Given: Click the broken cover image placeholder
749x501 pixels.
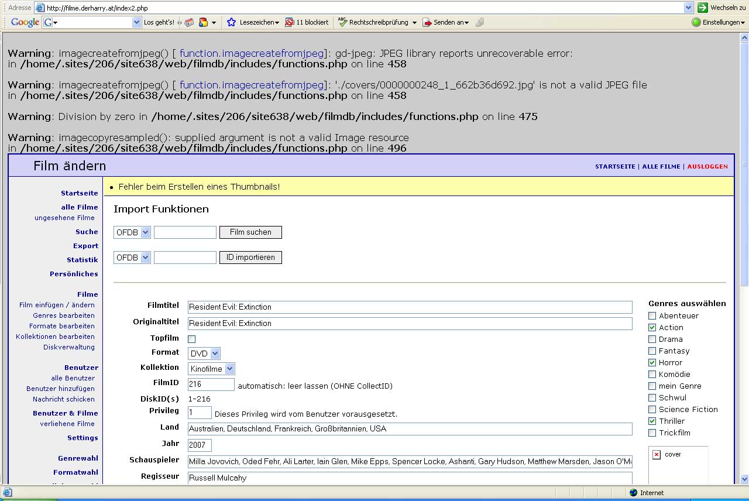Looking at the screenshot, I should point(657,455).
